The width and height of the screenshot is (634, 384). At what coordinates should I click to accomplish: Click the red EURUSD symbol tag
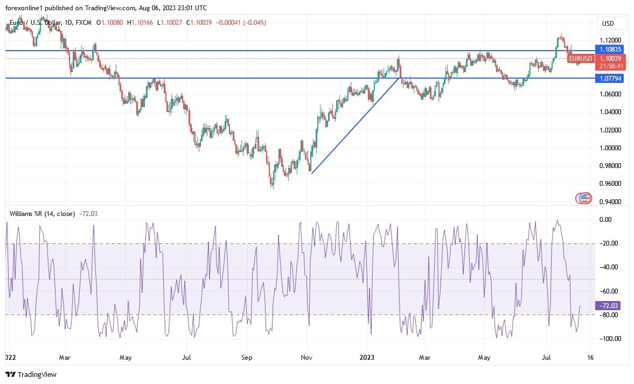click(580, 59)
